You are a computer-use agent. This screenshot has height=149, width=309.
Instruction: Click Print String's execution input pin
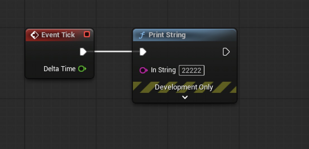(143, 52)
